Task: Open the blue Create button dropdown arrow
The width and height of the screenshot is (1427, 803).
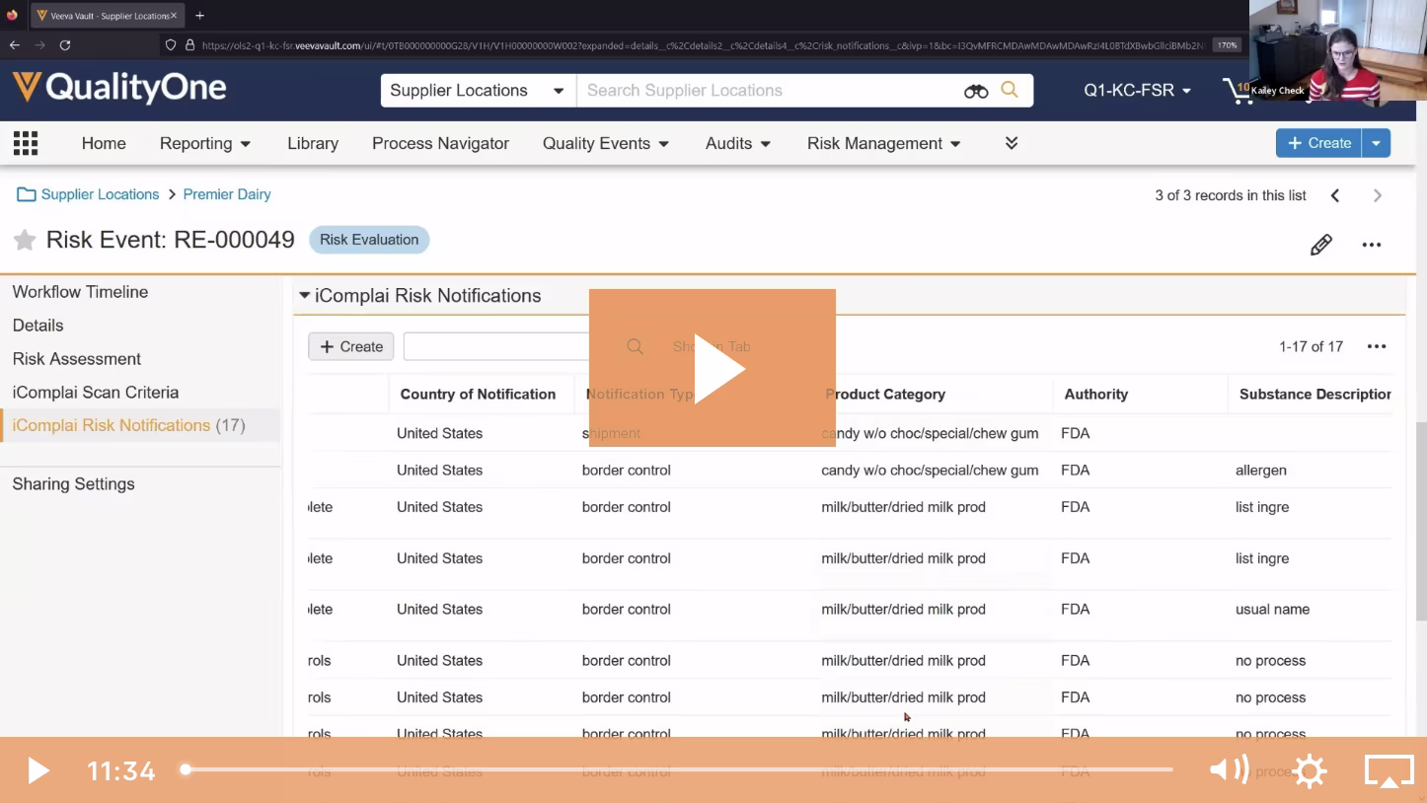Action: point(1376,143)
